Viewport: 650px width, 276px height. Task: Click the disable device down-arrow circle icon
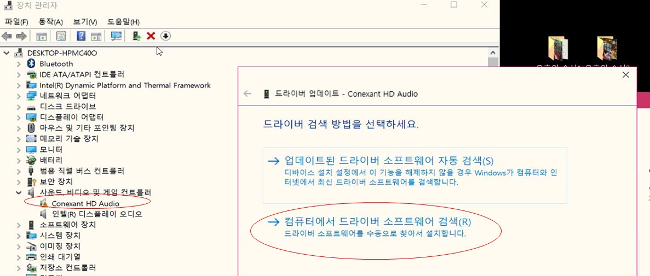pos(166,37)
